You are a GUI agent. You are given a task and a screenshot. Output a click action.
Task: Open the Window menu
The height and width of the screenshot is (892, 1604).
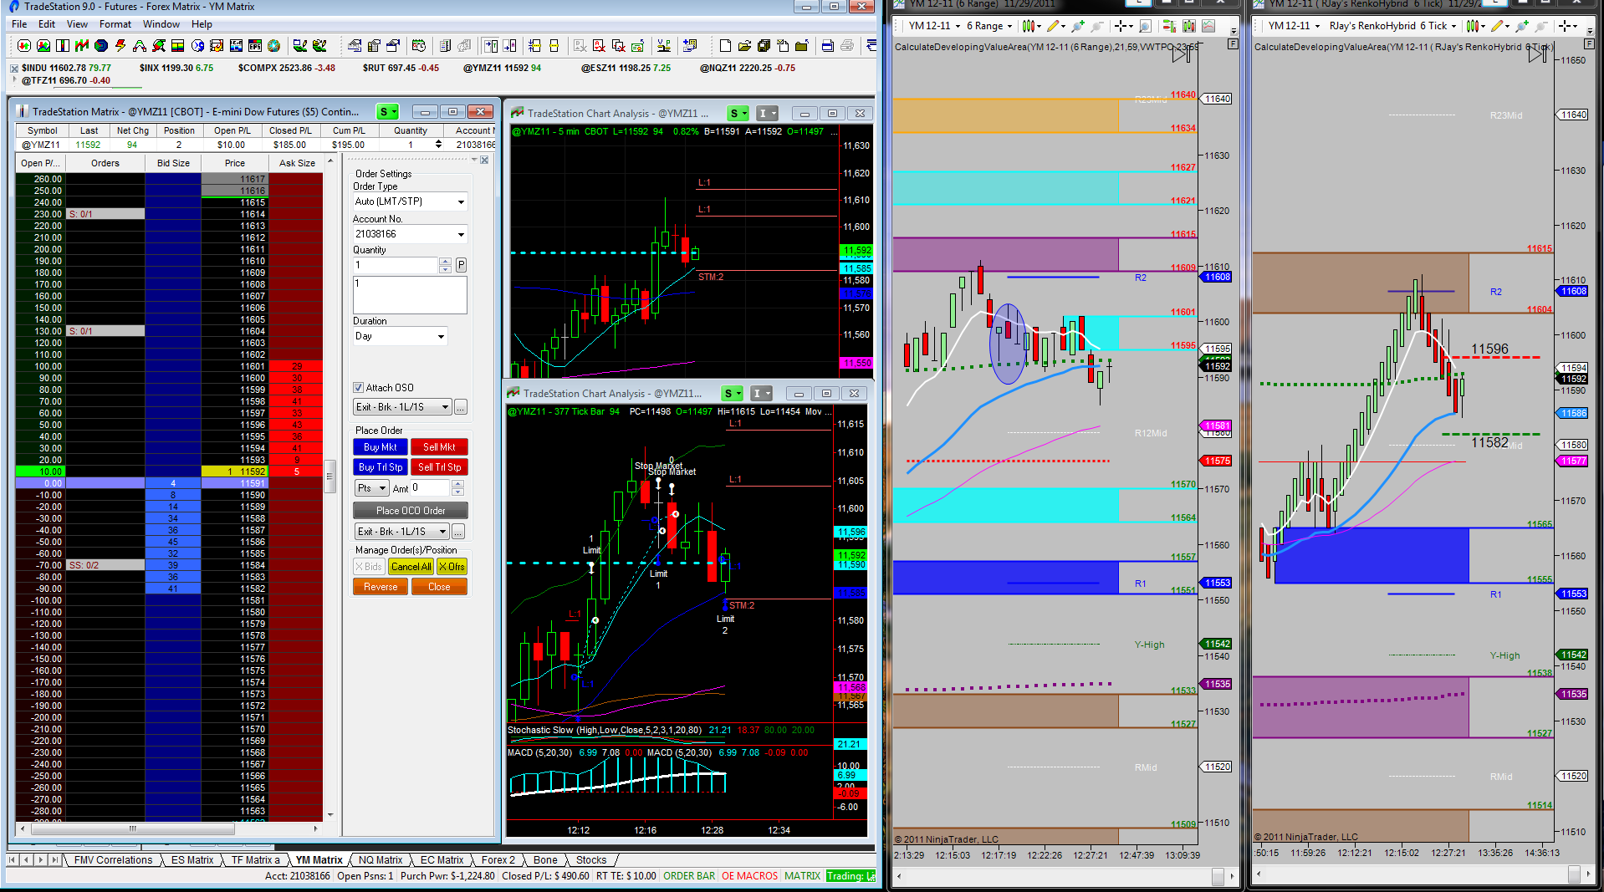(161, 24)
